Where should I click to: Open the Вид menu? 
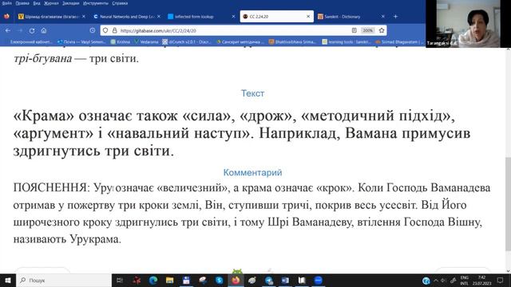pos(37,3)
